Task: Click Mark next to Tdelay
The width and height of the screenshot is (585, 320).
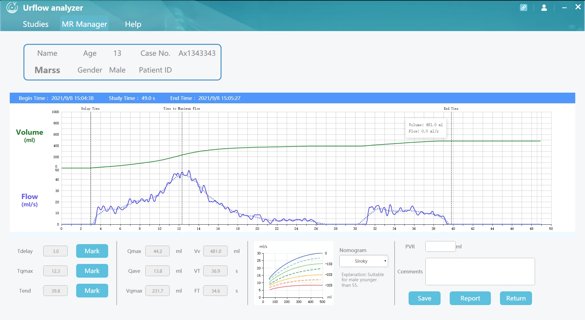Action: pos(92,251)
